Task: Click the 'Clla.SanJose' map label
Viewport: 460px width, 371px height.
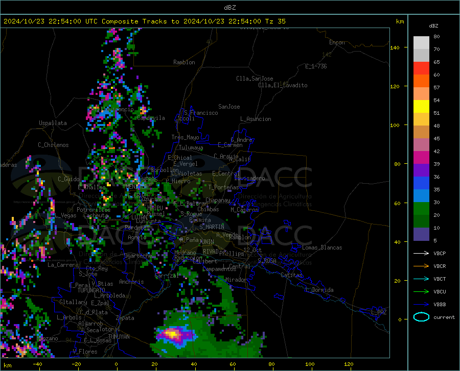Action: [x=255, y=79]
